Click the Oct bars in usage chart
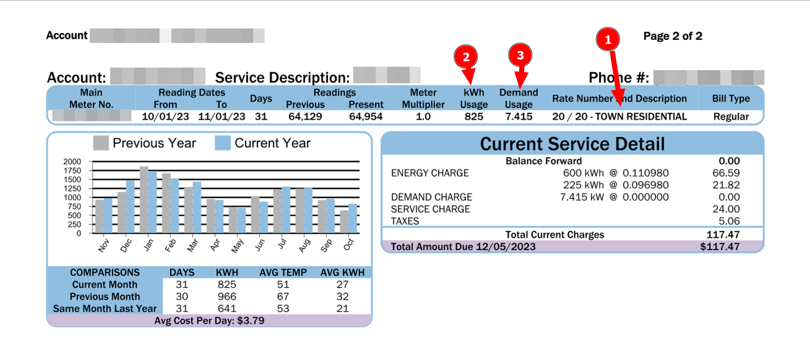 click(x=348, y=218)
